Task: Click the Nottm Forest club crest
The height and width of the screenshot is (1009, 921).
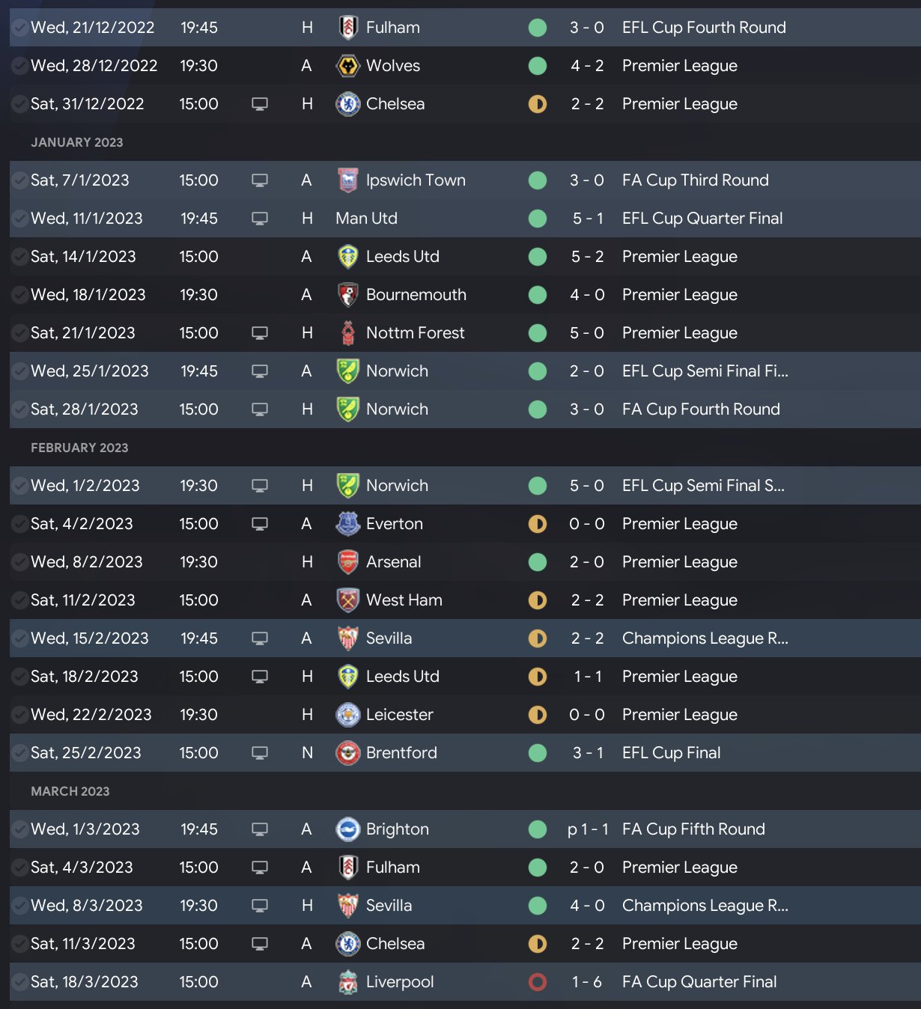Action: (347, 333)
